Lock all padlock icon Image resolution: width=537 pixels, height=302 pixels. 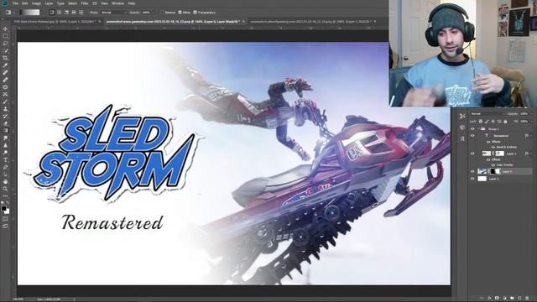click(x=505, y=121)
